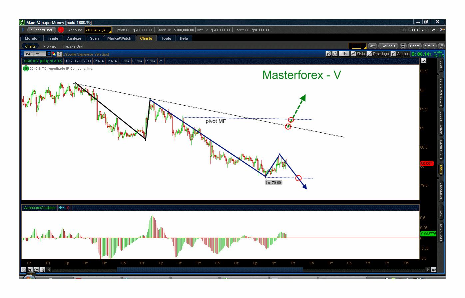465x298 pixels.
Task: Open chart settings wrench icon
Action: (x=335, y=54)
